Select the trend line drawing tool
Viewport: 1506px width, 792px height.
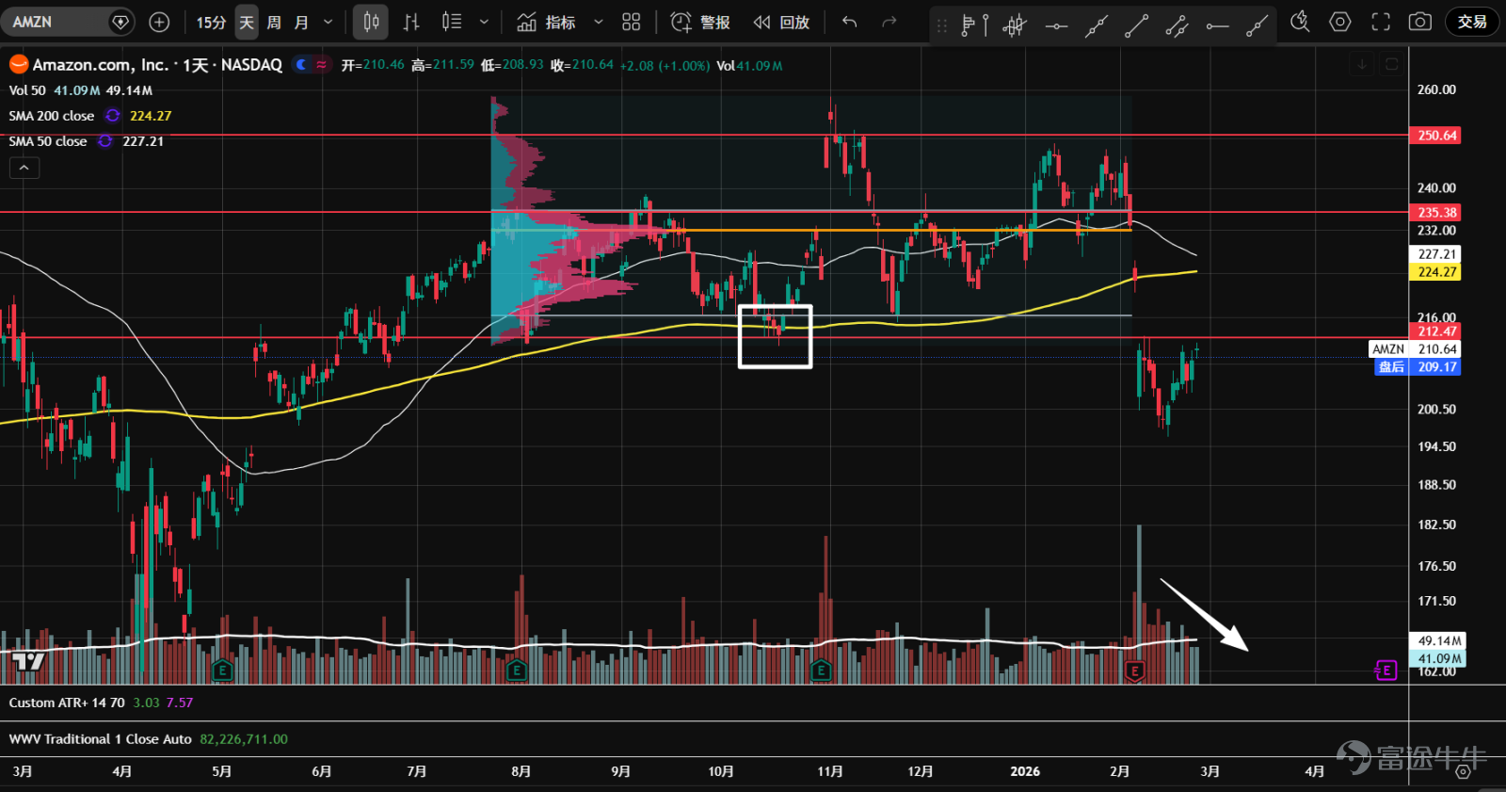tap(1136, 25)
